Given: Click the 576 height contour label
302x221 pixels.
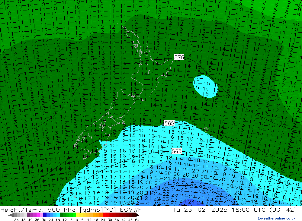Looking at the screenshot, I should [179, 57].
